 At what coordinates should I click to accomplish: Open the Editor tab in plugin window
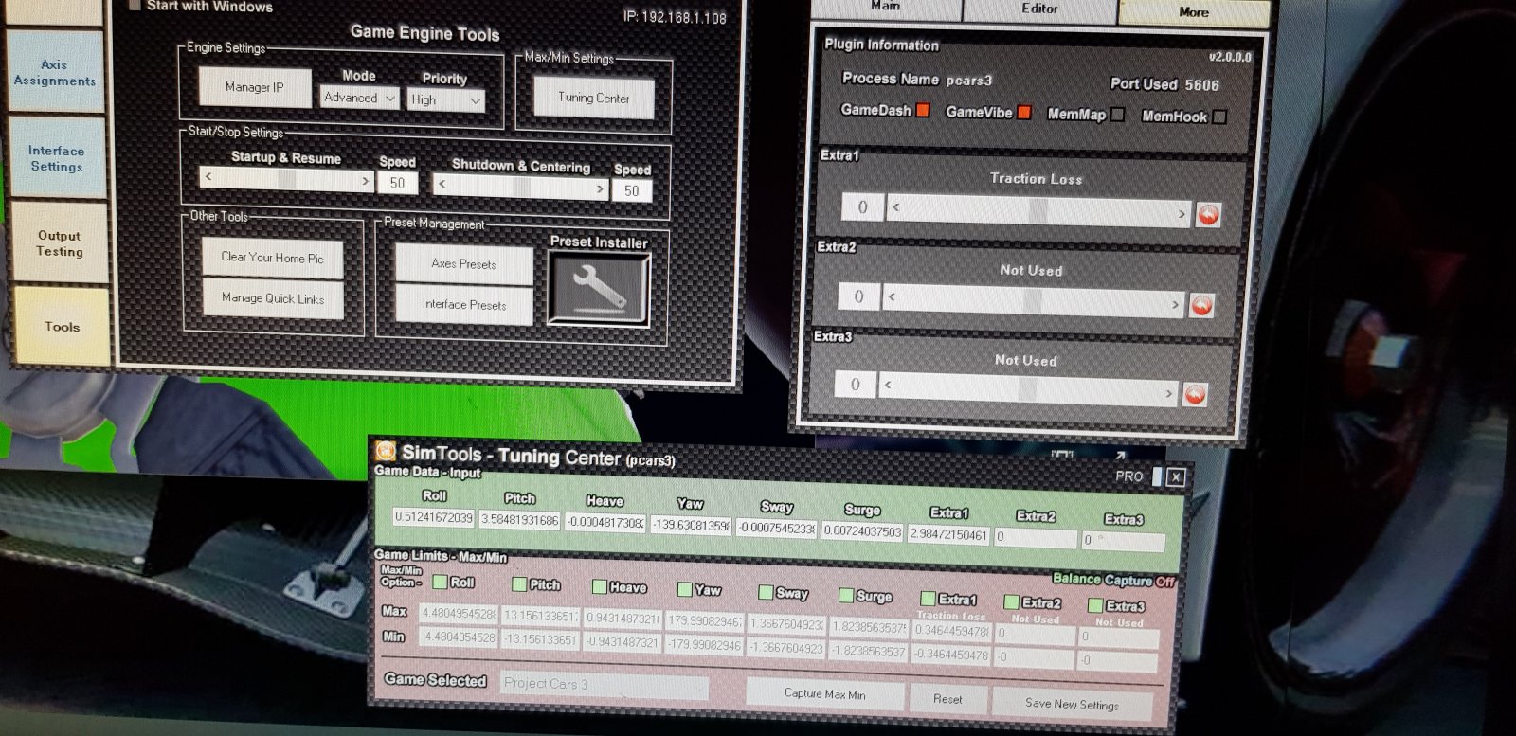[1039, 9]
